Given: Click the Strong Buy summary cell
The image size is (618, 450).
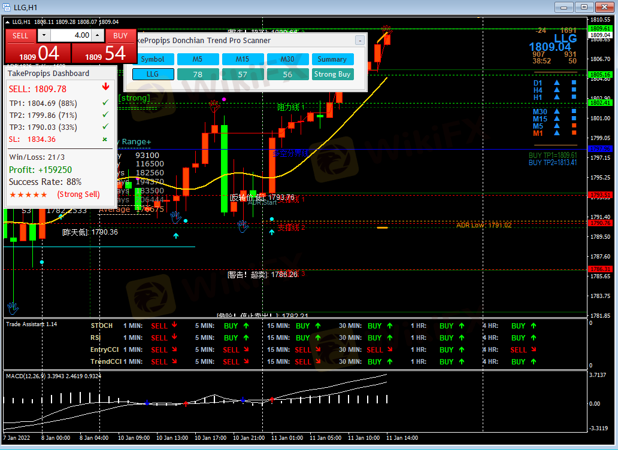Looking at the screenshot, I should click(332, 74).
